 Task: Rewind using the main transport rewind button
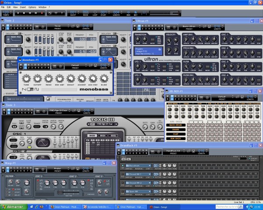tap(30, 13)
